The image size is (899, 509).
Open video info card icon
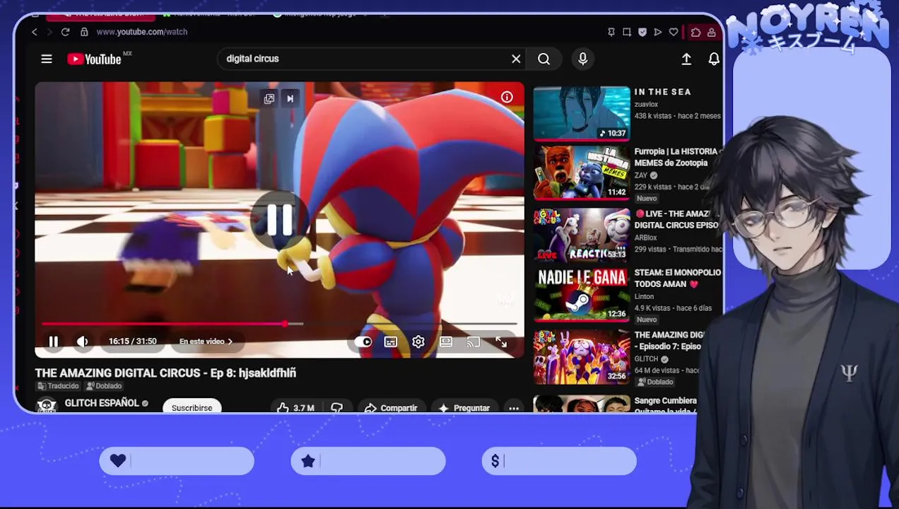(x=507, y=98)
